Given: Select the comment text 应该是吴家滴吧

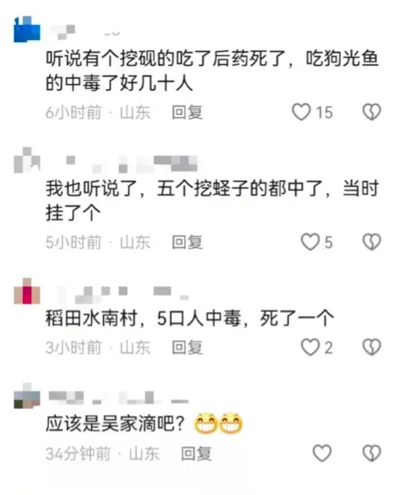Looking at the screenshot, I should point(115,424).
